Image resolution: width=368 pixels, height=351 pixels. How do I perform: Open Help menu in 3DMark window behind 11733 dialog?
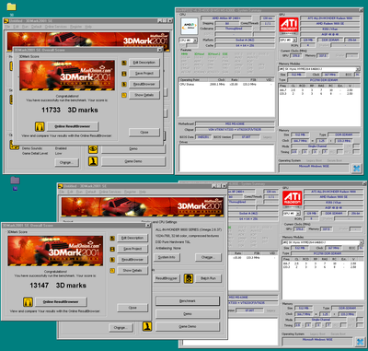point(88,27)
